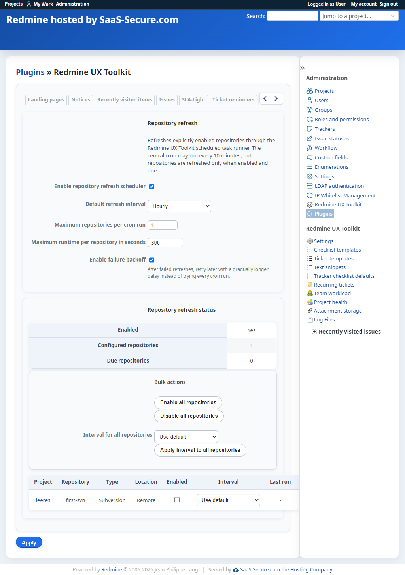Click the Search input field
This screenshot has height=575, width=405.
293,16
